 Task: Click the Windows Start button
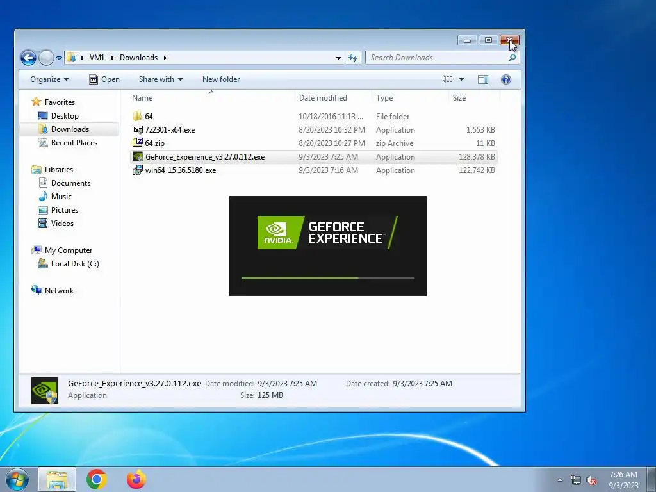(x=17, y=479)
